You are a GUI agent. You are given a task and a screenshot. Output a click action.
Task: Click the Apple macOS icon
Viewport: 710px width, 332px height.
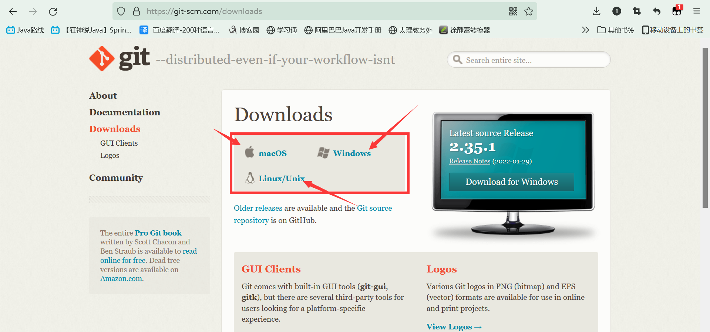point(250,152)
